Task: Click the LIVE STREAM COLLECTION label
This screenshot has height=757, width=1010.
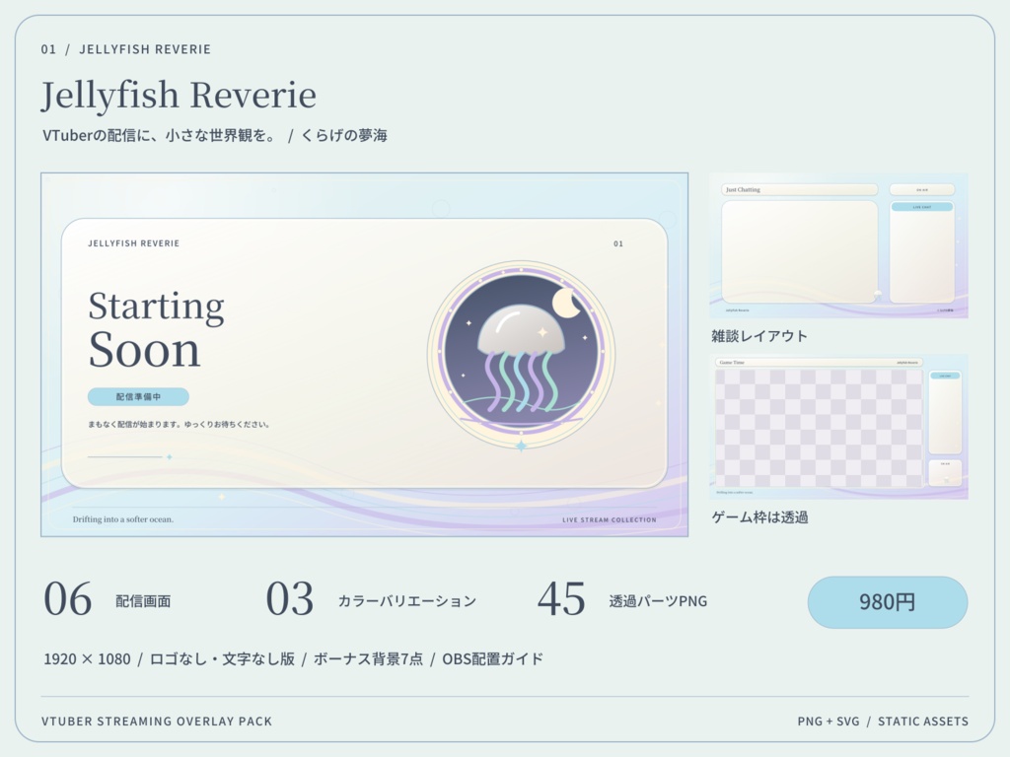Action: pyautogui.click(x=610, y=519)
